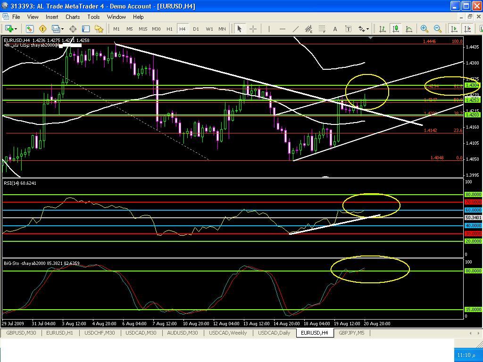Select the M15 timeframe button

[143, 29]
